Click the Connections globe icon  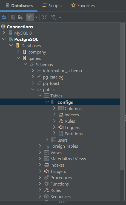pos(3,27)
